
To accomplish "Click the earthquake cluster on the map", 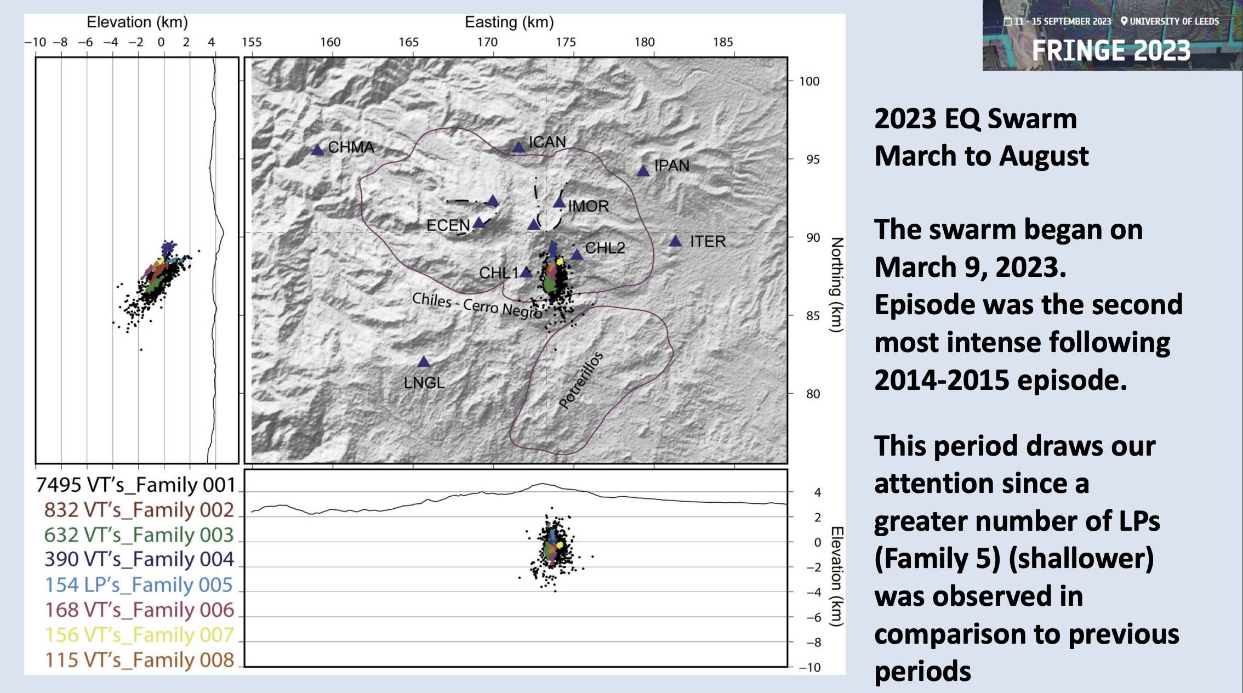I will coord(555,280).
